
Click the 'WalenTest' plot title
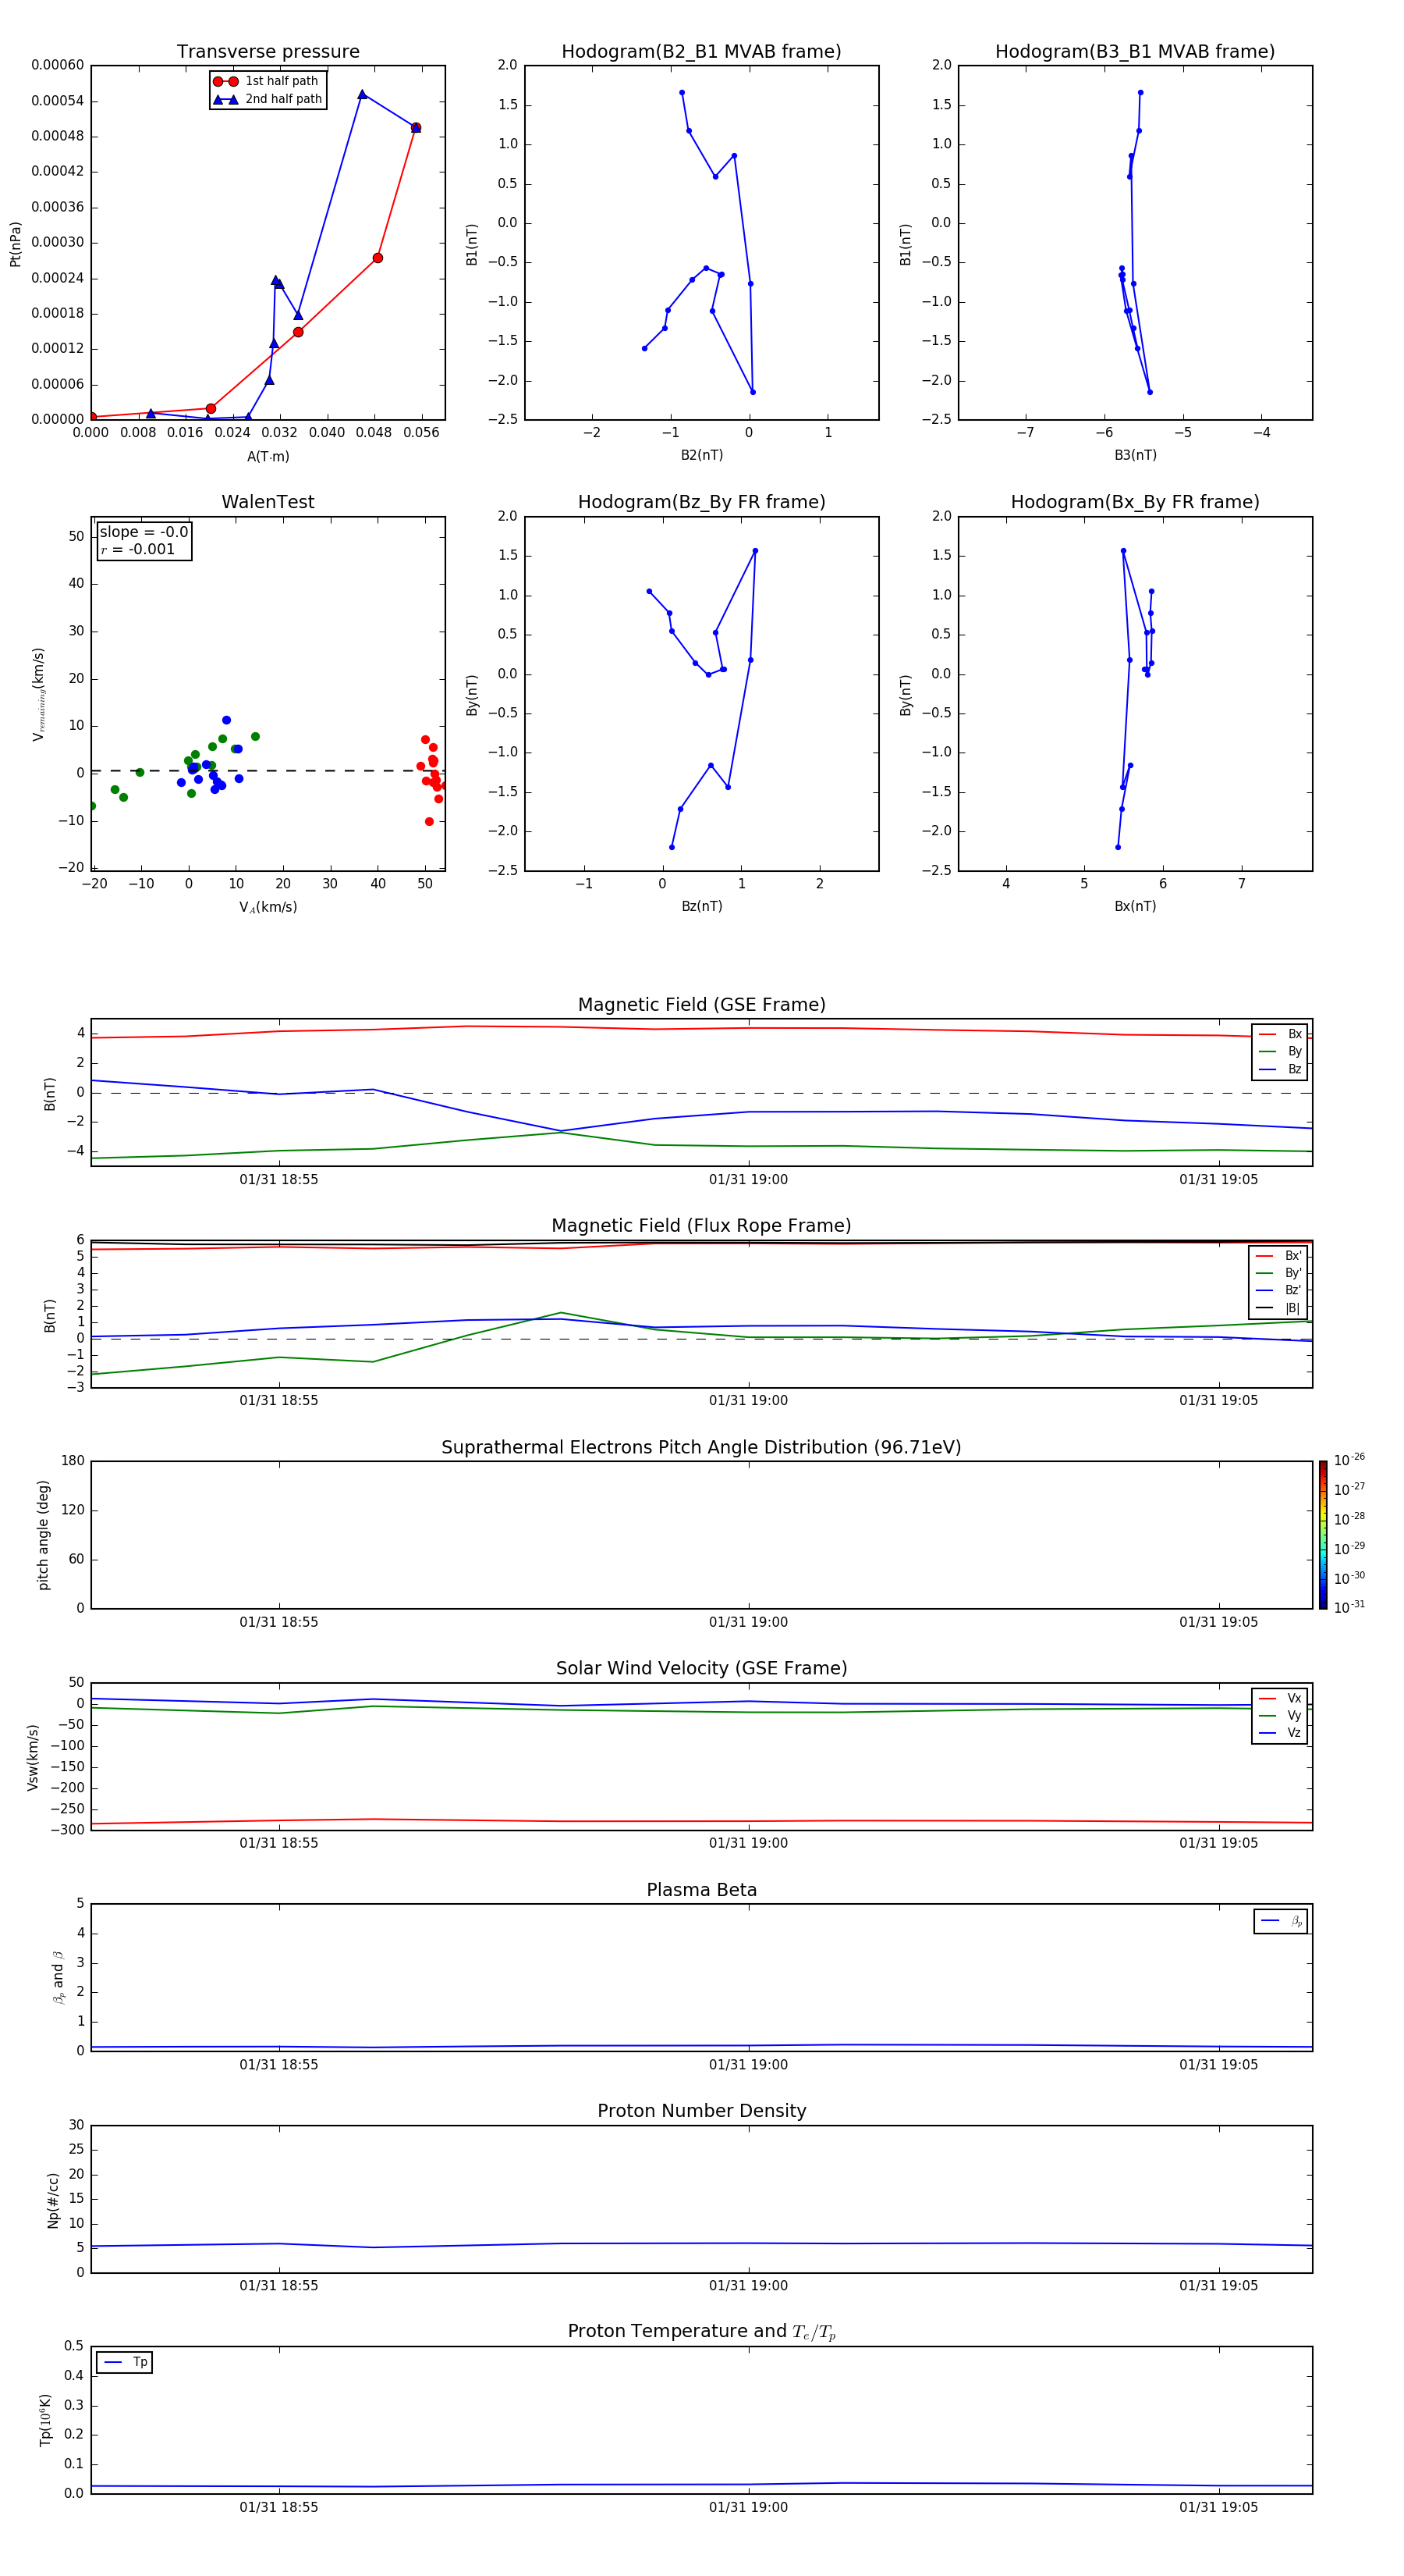268,502
